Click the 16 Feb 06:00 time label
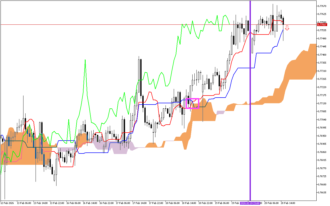This screenshot has height=206, width=330. tap(73, 203)
